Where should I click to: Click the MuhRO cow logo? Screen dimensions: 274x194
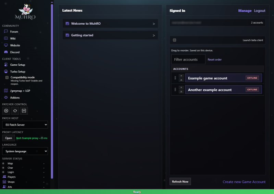click(25, 12)
